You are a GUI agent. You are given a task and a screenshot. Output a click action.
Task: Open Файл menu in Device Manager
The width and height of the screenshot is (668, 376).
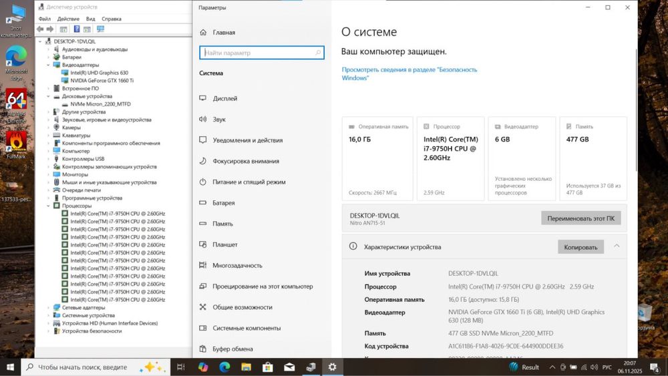(44, 19)
